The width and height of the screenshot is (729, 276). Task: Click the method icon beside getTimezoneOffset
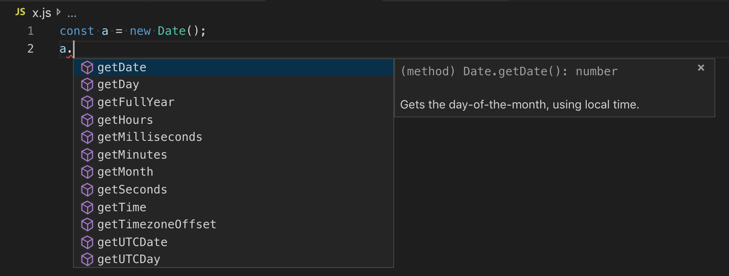click(x=87, y=225)
